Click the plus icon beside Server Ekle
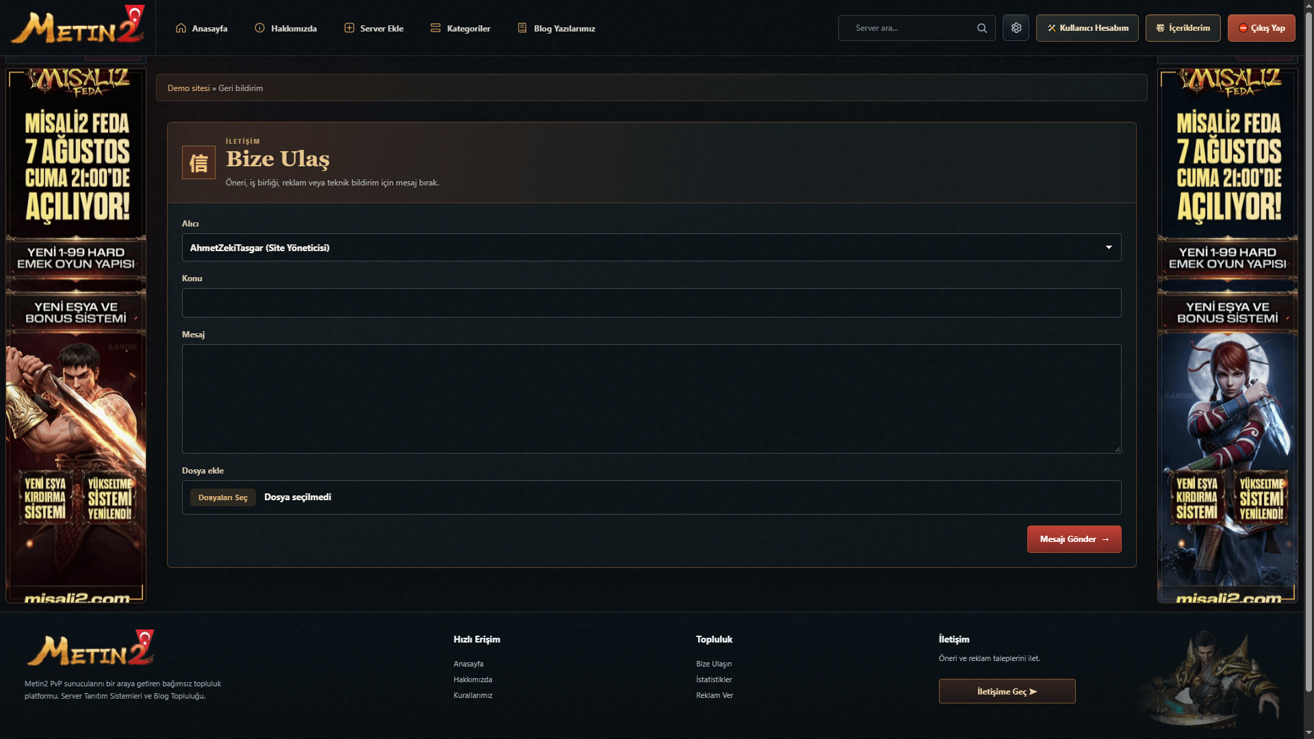Viewport: 1314px width, 739px height. click(x=349, y=28)
